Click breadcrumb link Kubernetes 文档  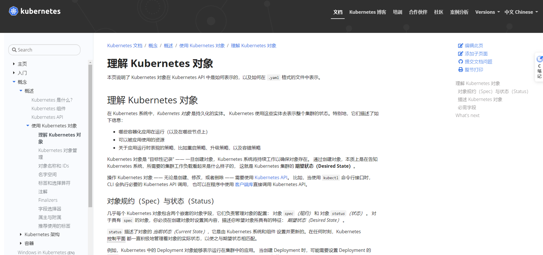tap(125, 46)
